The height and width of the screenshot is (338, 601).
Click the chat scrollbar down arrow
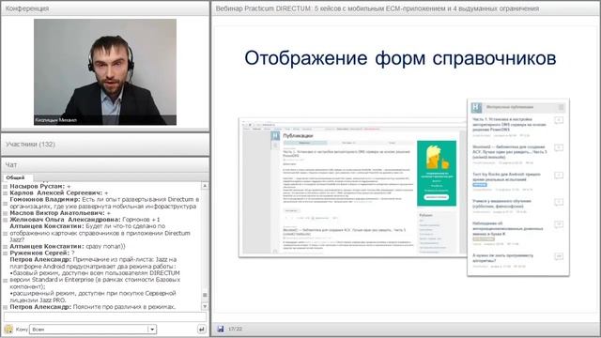point(205,307)
